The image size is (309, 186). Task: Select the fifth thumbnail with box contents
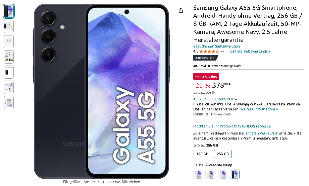(9, 72)
